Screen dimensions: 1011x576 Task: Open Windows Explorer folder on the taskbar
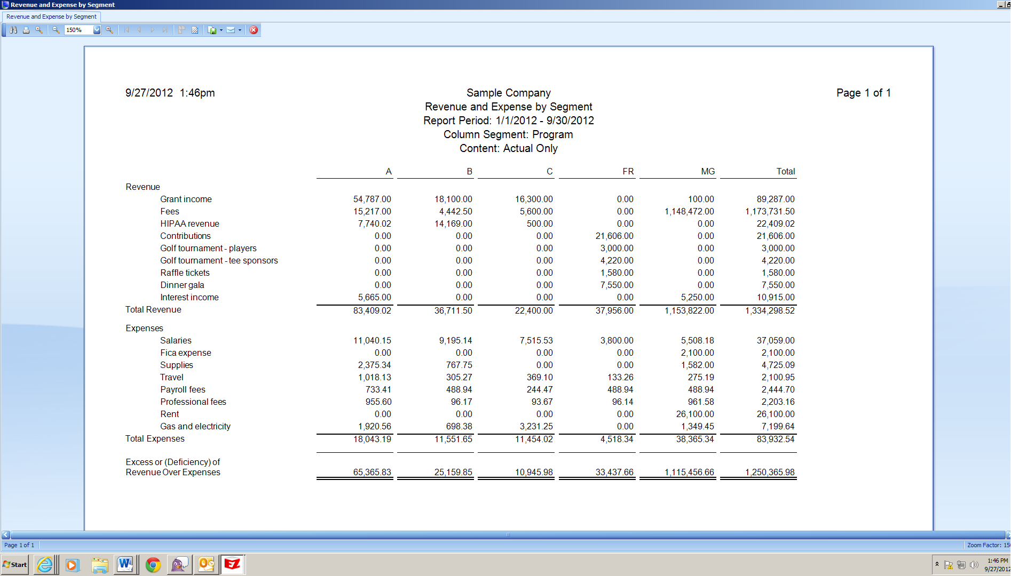coord(99,565)
